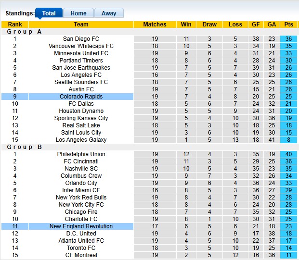This screenshot has width=299, height=260.
Task: Click the Pts column header
Action: 289,25
